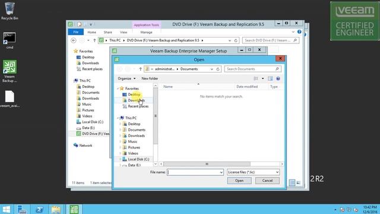This screenshot has width=380, height=214.
Task: Open explorer window ribbon help icon
Action: (x=299, y=32)
